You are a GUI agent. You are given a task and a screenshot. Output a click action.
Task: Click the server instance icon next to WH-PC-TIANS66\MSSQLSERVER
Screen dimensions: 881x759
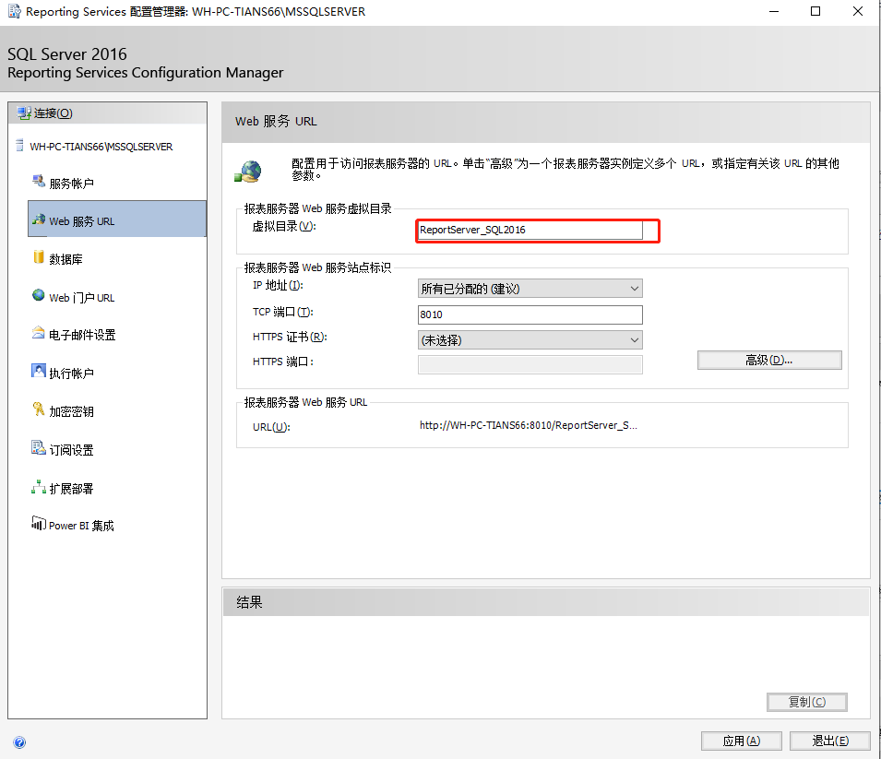tap(19, 146)
